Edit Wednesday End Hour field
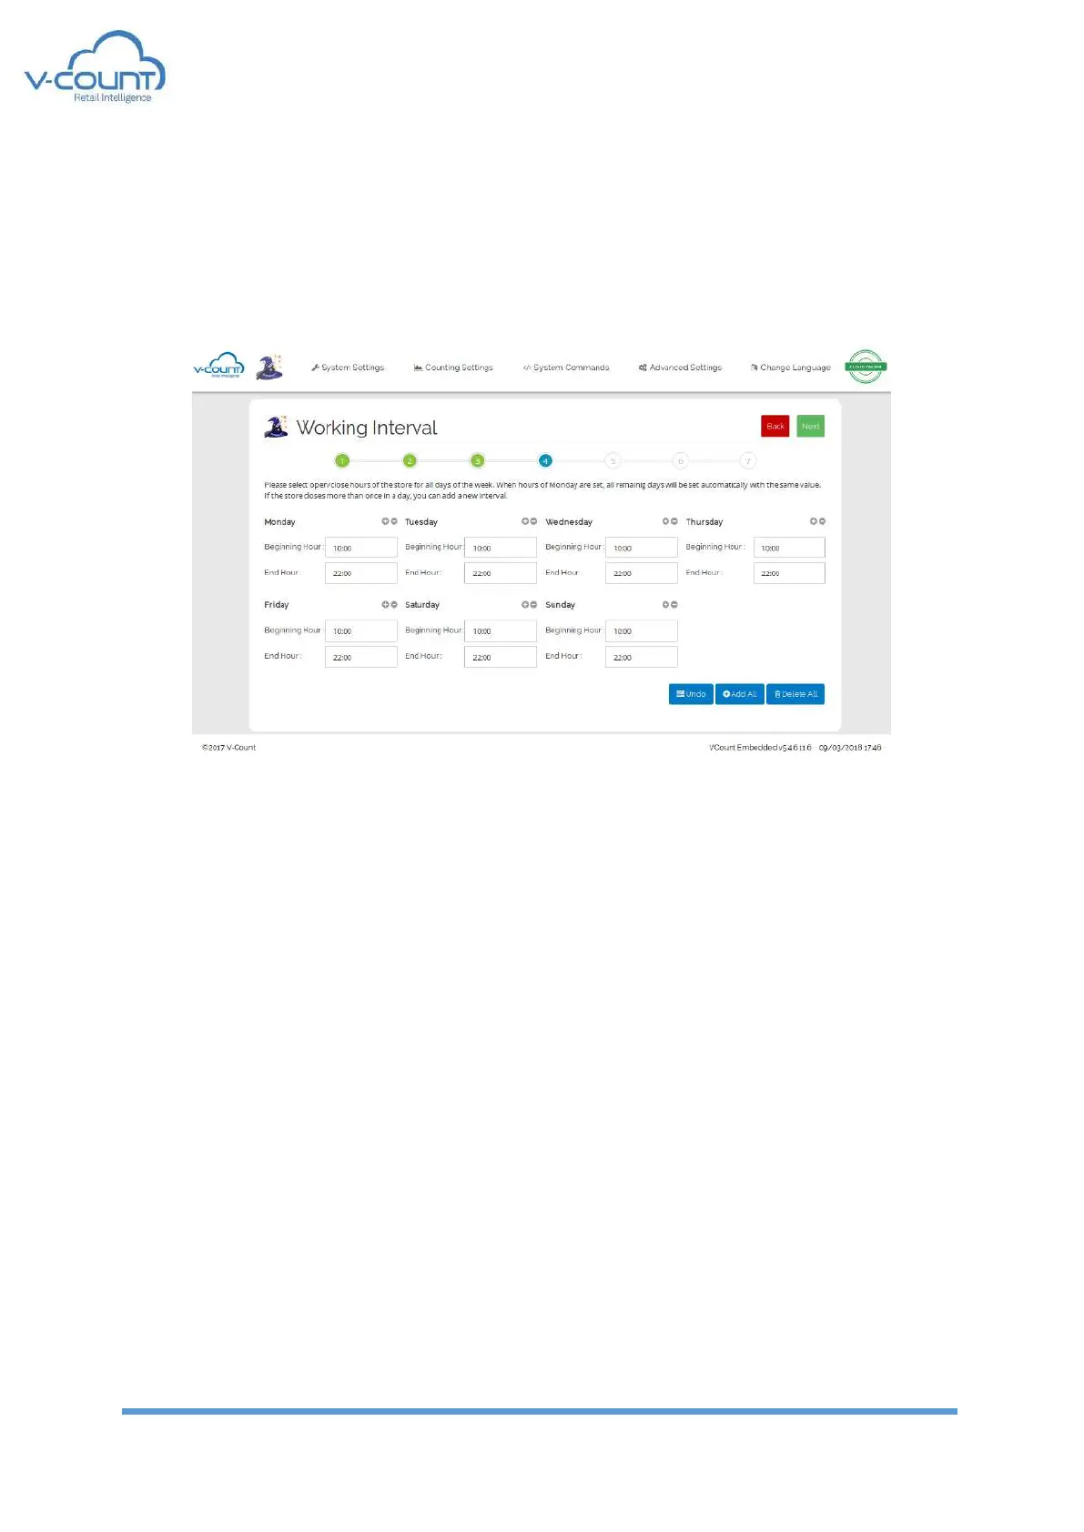 click(642, 573)
